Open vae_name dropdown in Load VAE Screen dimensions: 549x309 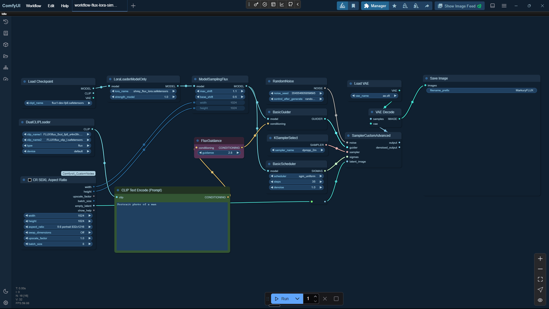coord(374,96)
